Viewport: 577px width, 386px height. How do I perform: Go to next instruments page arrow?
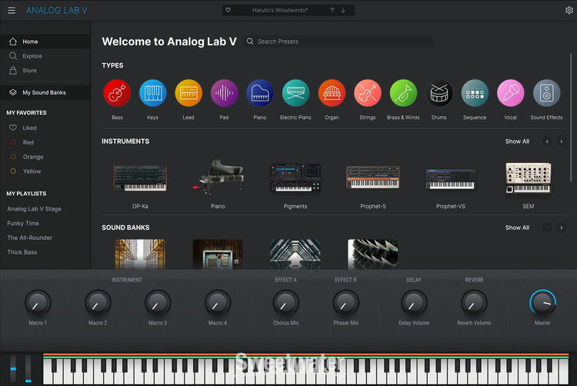click(561, 141)
